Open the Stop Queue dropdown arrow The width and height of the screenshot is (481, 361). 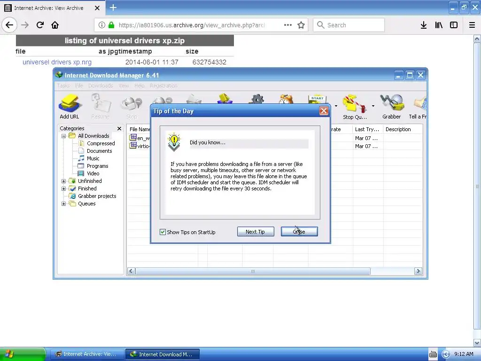point(373,106)
